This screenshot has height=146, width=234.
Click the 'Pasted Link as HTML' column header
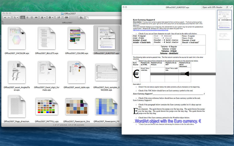coord(145,64)
